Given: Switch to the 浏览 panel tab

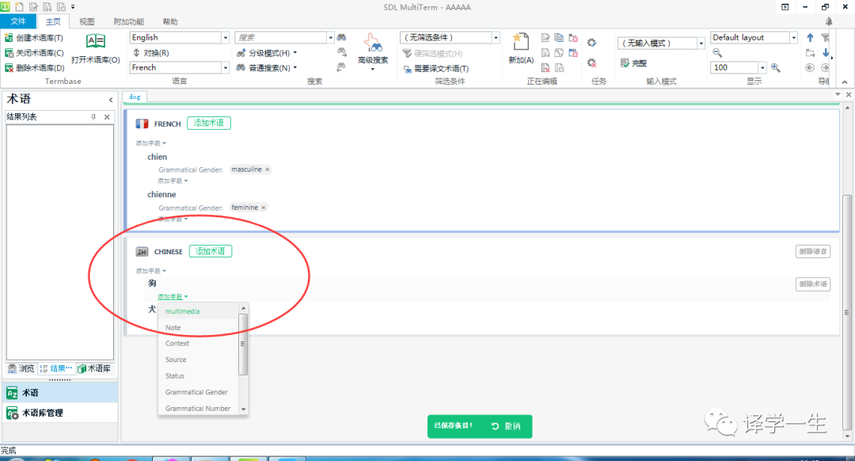Looking at the screenshot, I should (x=21, y=369).
